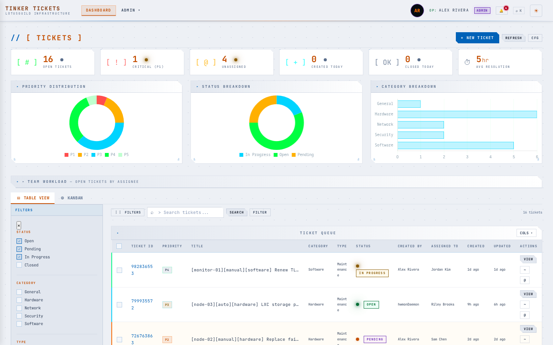Collapse the Status Breakdown panel
This screenshot has width=553, height=345.
(x=197, y=87)
